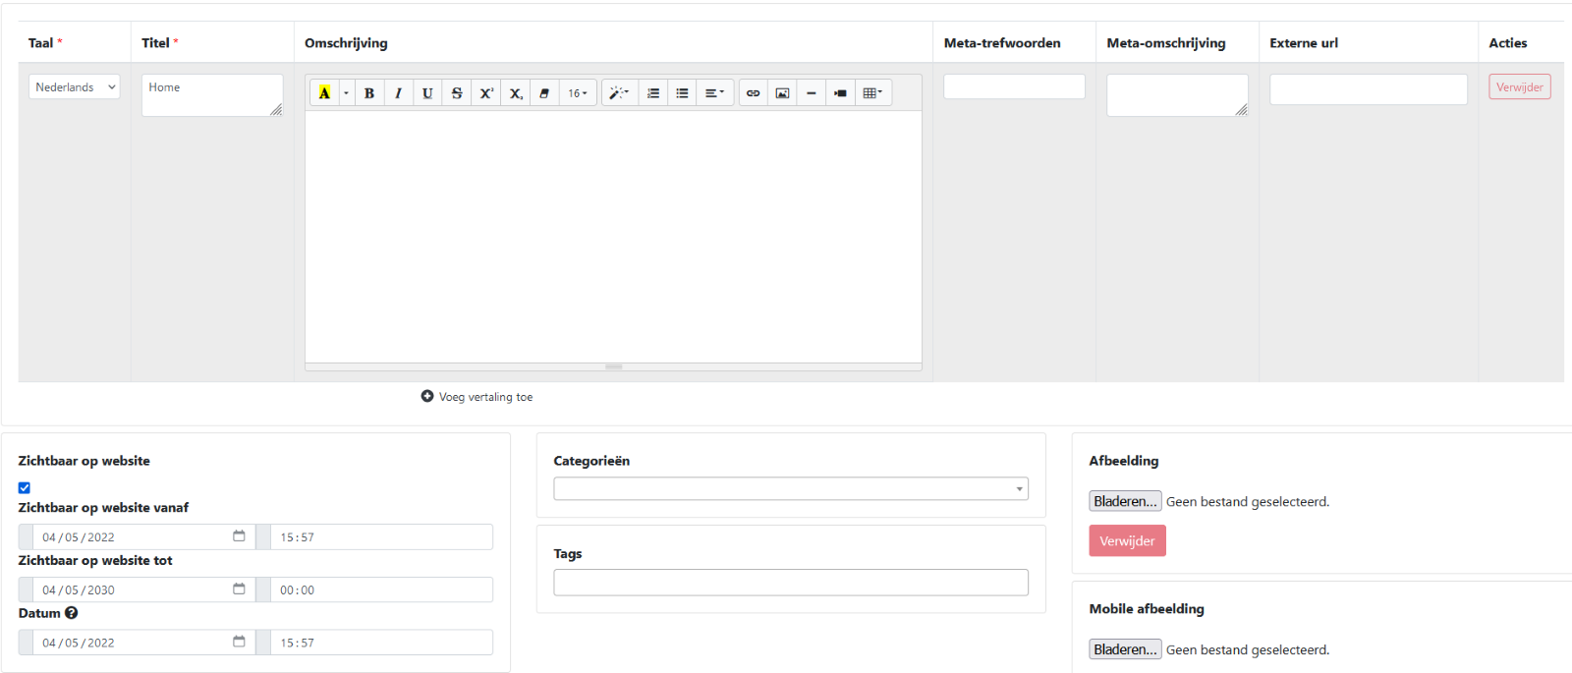Viewport: 1572px width, 673px height.
Task: Click the red Verwijder button under Afbeelding
Action: pyautogui.click(x=1127, y=541)
